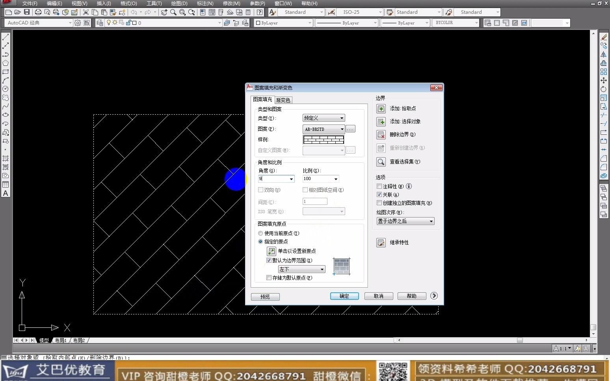
Task: Select Use current origin (使用当前原点) radio
Action: tap(260, 233)
